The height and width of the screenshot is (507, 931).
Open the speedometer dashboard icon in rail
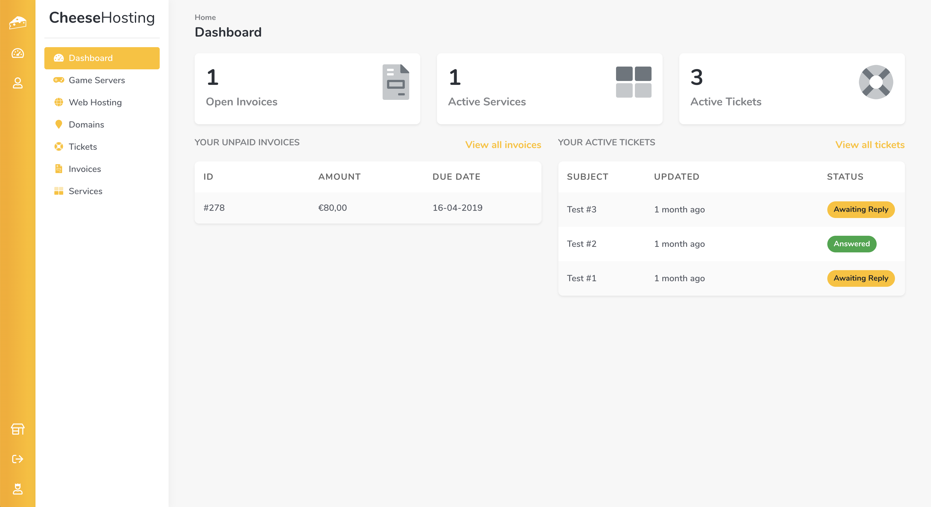(x=17, y=53)
